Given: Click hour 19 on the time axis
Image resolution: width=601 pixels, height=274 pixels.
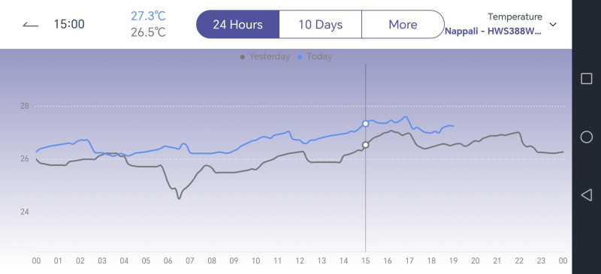Looking at the screenshot, I should tap(453, 261).
